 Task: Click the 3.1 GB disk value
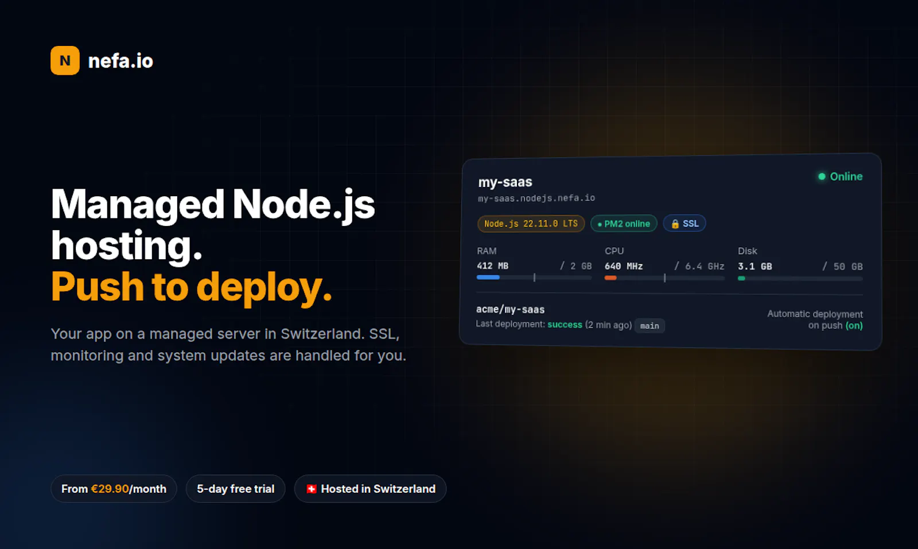pos(755,266)
